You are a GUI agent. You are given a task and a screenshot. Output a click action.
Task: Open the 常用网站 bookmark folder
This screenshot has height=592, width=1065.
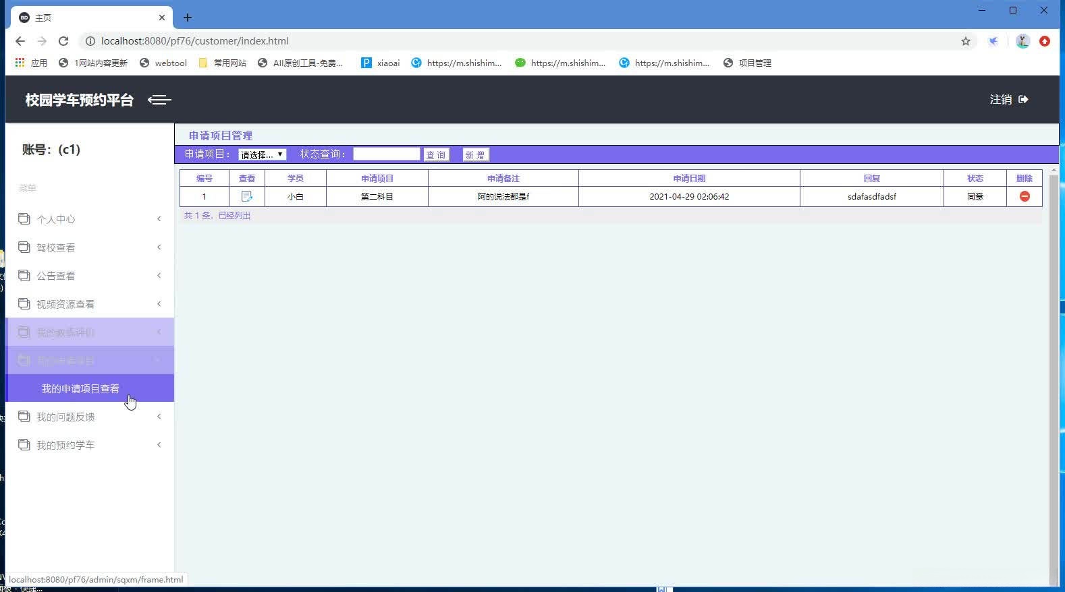[x=223, y=63]
